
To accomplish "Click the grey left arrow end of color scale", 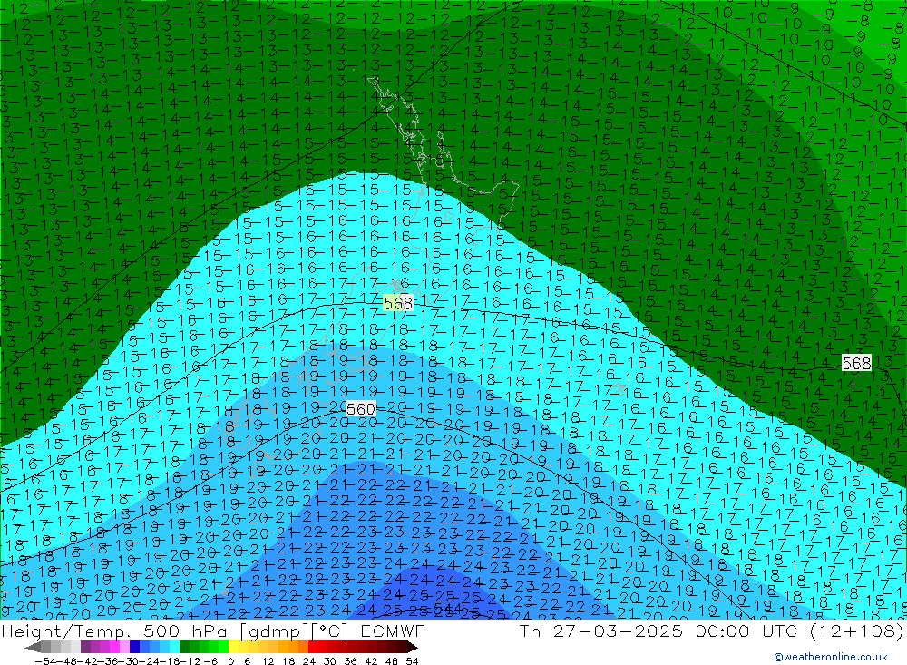I will 33,647.
